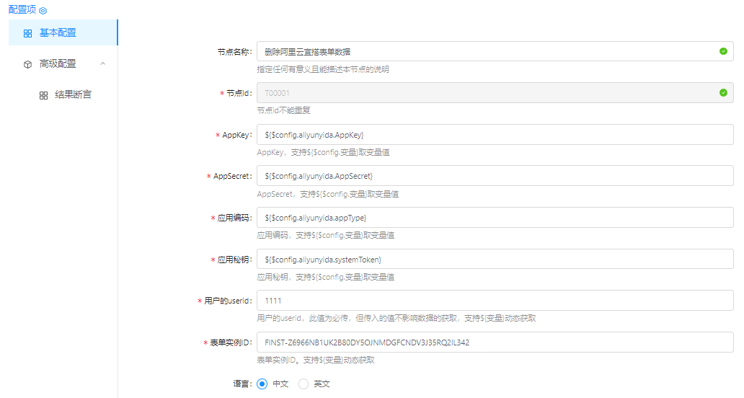
Task: Focus the AppKey input field
Action: coord(495,135)
